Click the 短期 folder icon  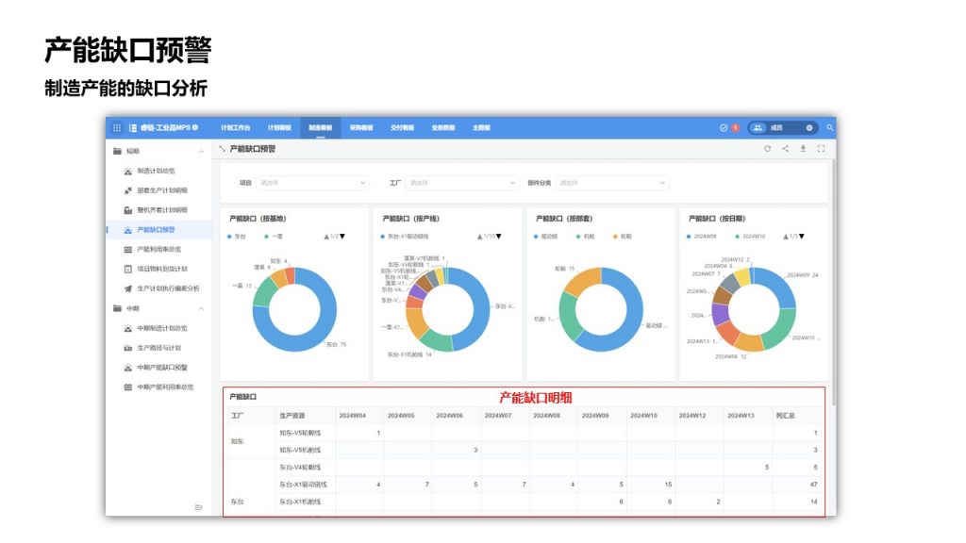pos(117,151)
